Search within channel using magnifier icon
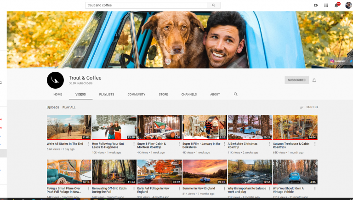 236,94
